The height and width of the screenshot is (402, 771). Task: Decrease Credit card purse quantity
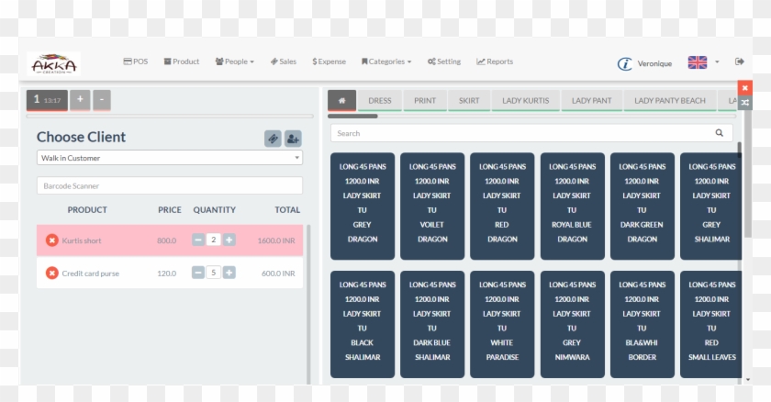coord(198,273)
